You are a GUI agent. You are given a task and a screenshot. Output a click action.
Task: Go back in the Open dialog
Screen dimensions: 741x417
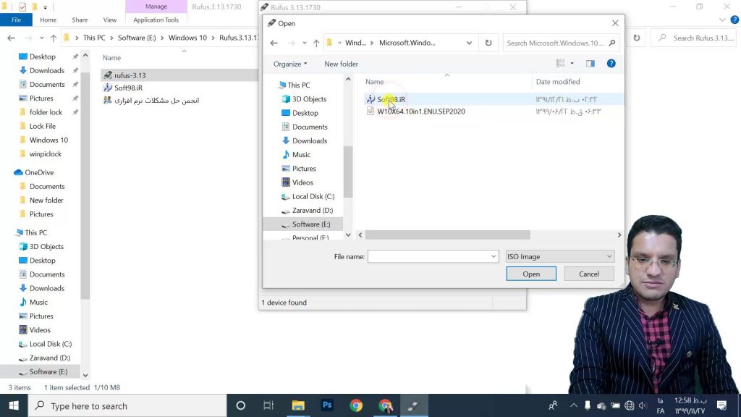point(274,43)
